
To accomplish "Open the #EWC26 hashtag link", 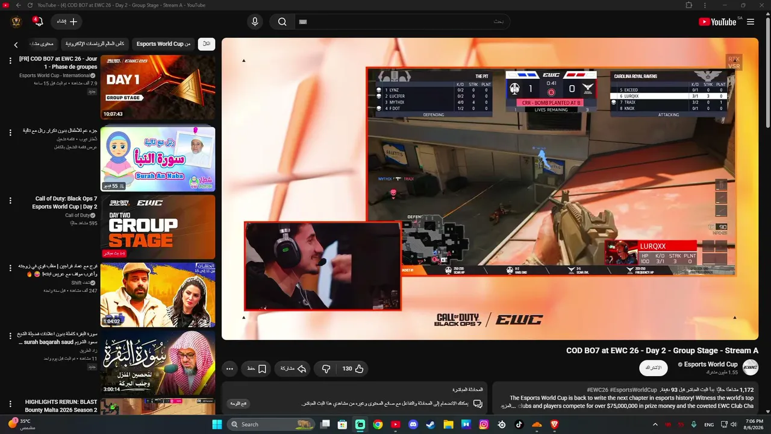I will [x=598, y=390].
